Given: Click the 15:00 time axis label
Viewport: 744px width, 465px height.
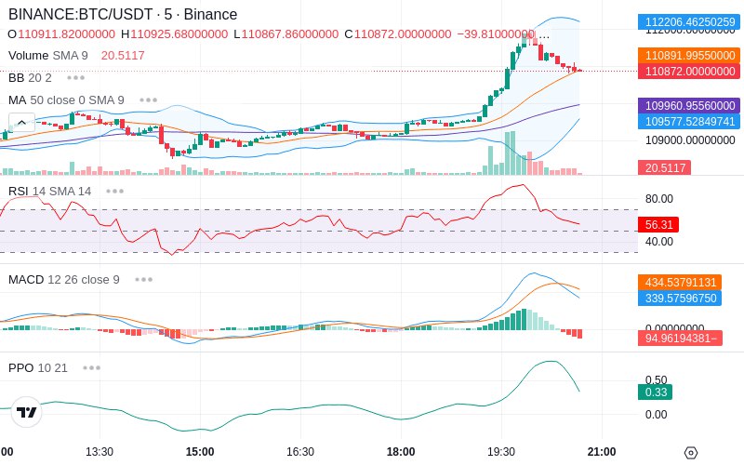Looking at the screenshot, I should click(200, 452).
